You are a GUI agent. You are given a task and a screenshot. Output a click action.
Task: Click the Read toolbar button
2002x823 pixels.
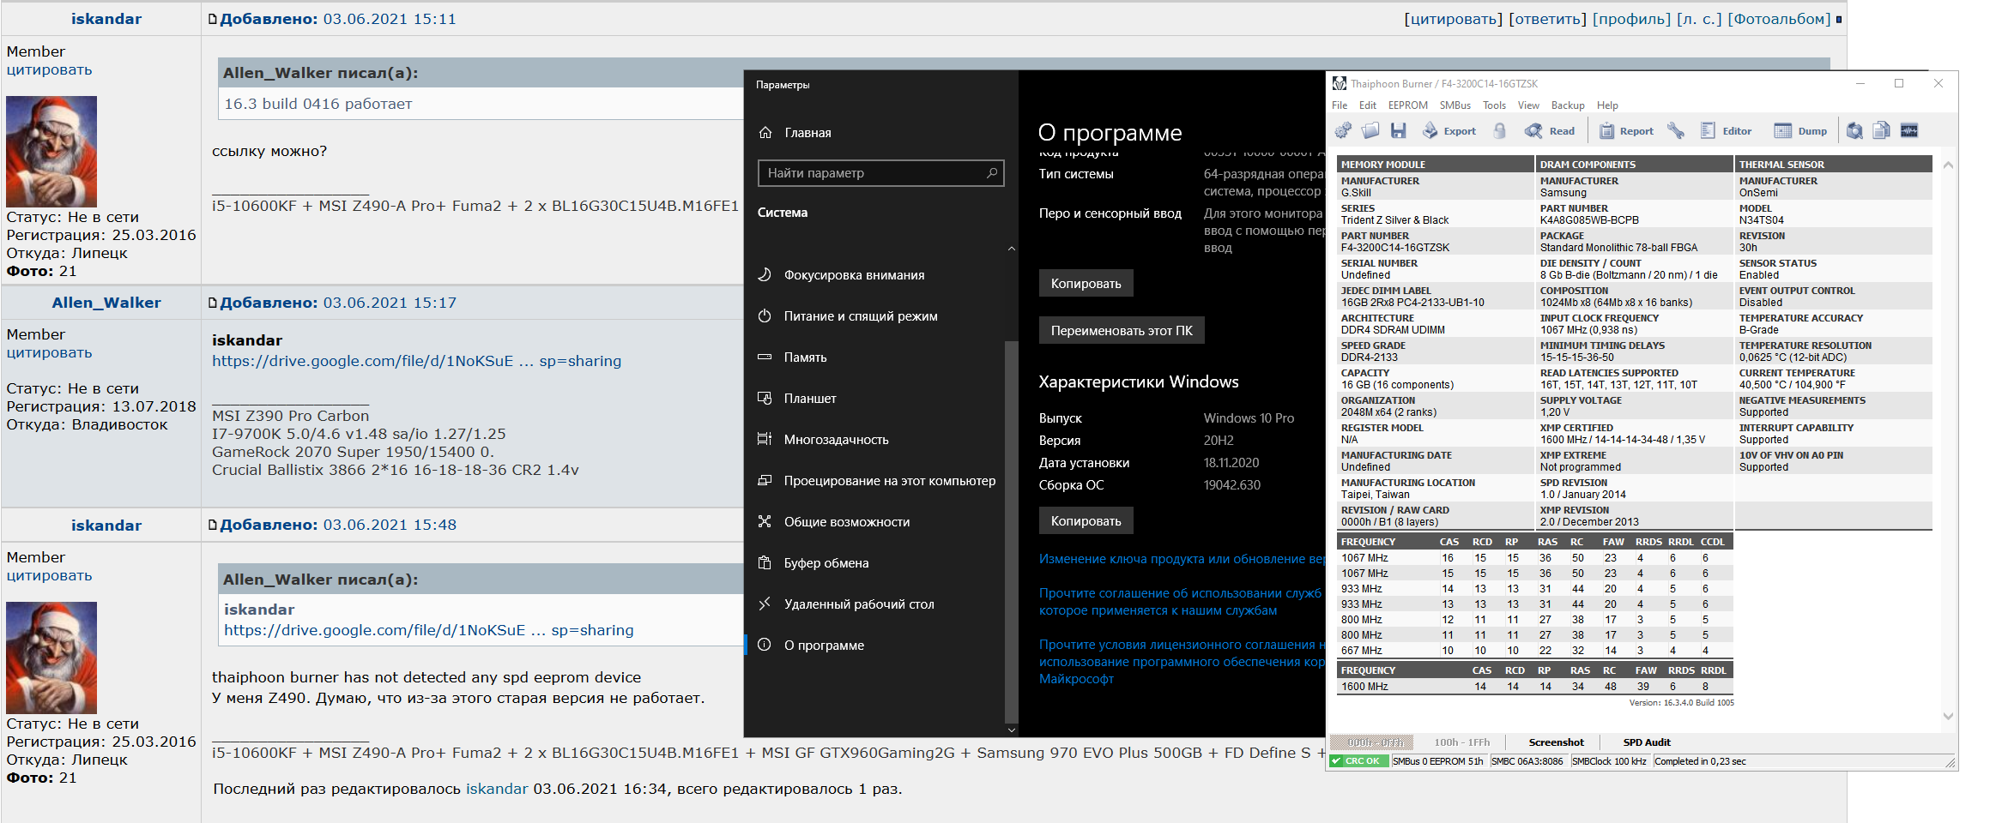pyautogui.click(x=1550, y=130)
